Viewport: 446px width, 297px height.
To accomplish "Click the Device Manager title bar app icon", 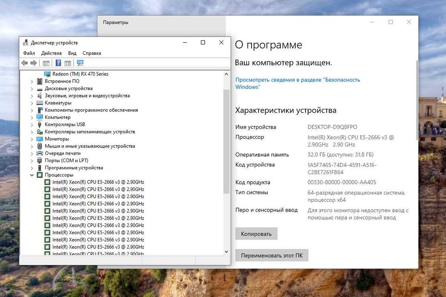I will [25, 43].
